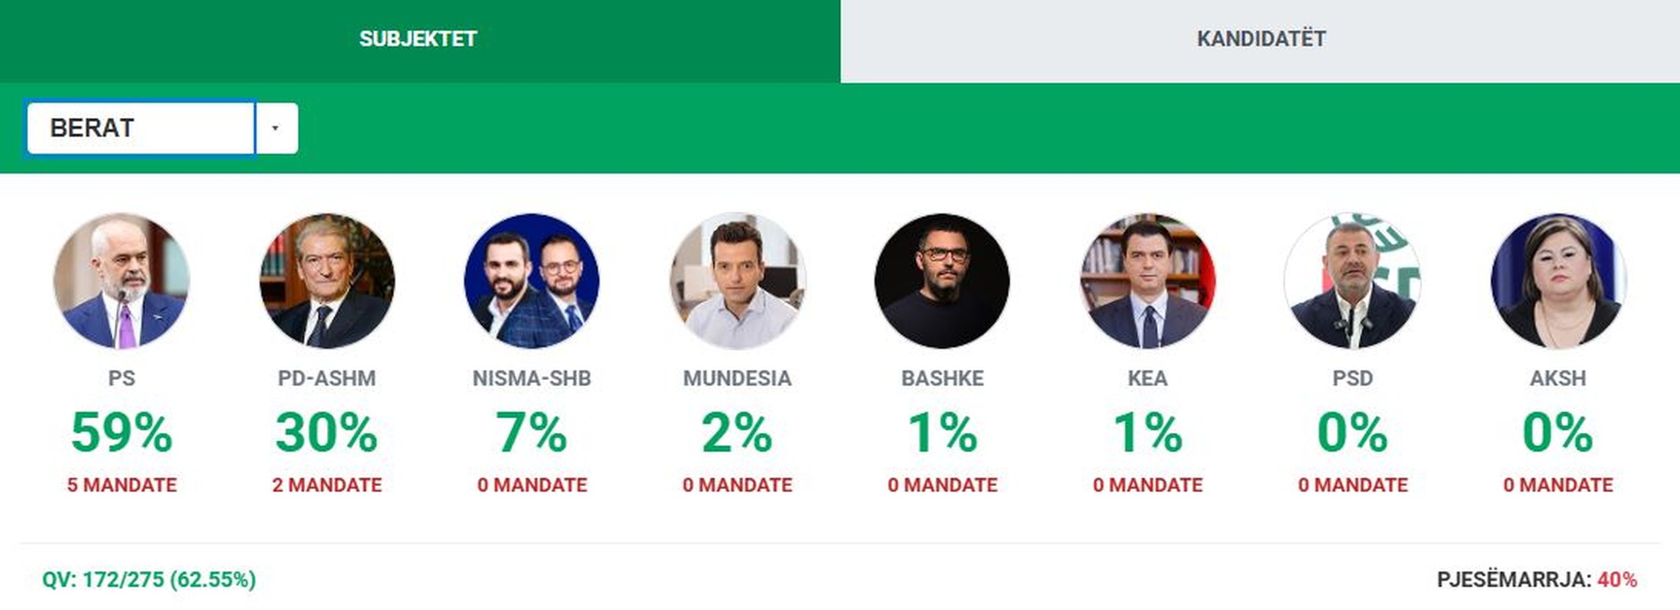Screen dimensions: 1680x610
Task: Choose the MUNDESIA party portrait
Action: pyautogui.click(x=738, y=281)
